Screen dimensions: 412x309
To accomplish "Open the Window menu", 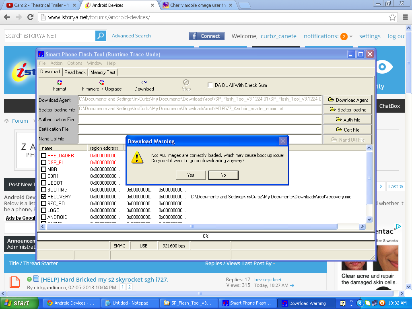I will pos(95,63).
